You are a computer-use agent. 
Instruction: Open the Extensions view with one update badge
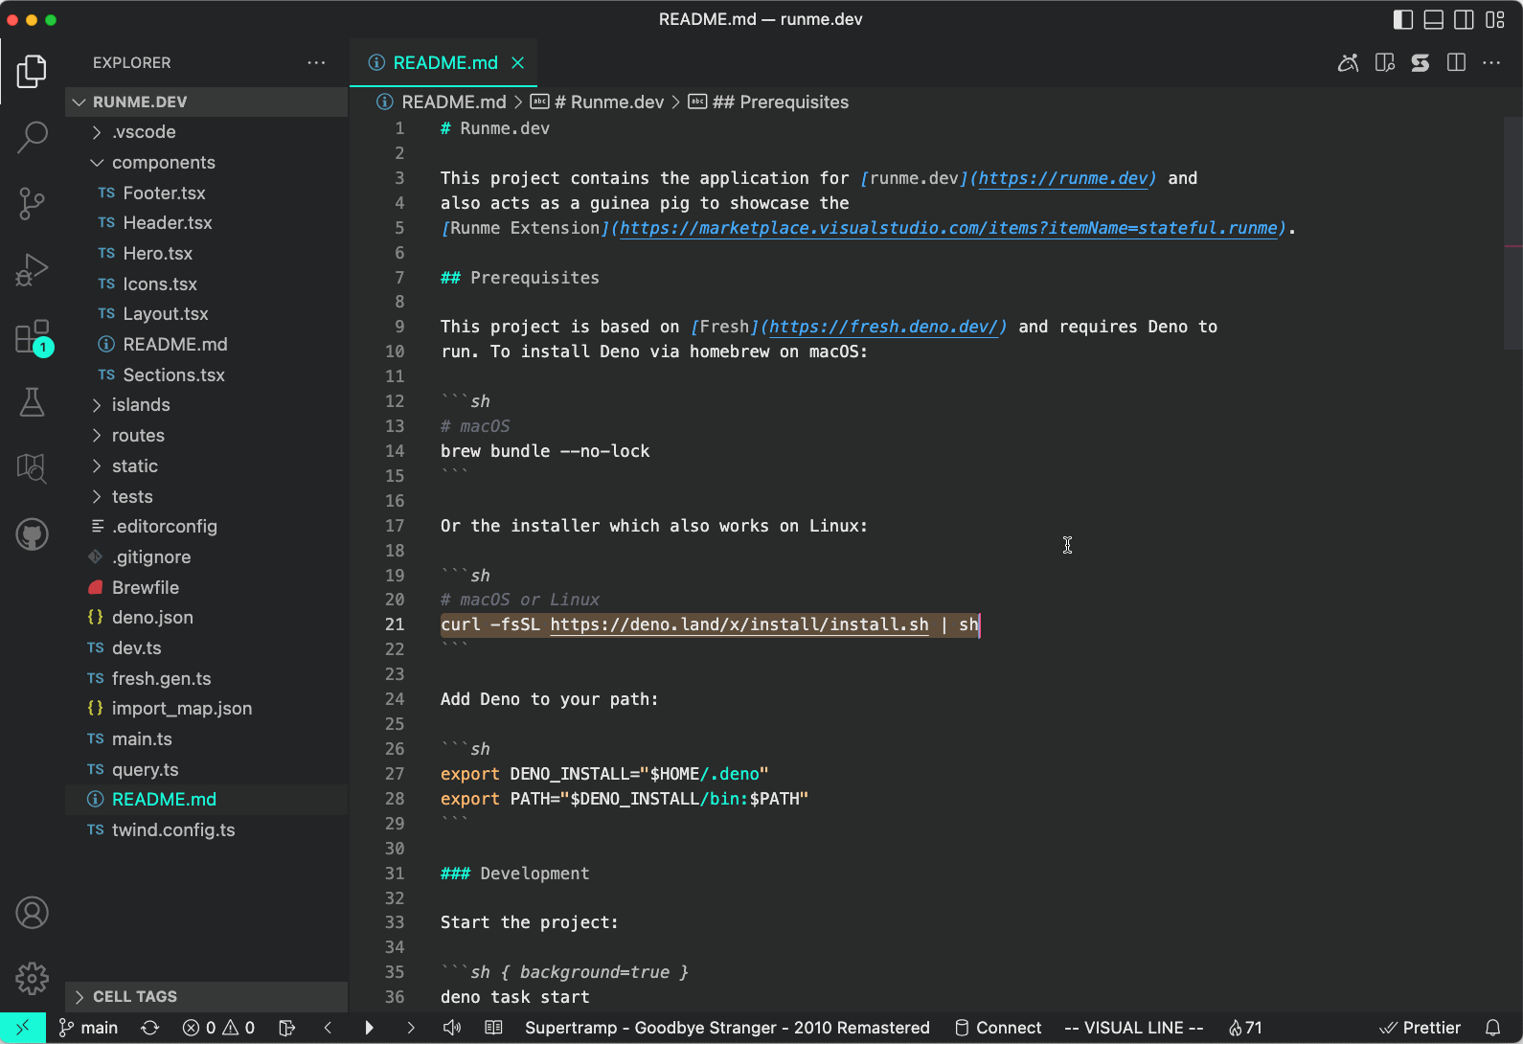(32, 337)
